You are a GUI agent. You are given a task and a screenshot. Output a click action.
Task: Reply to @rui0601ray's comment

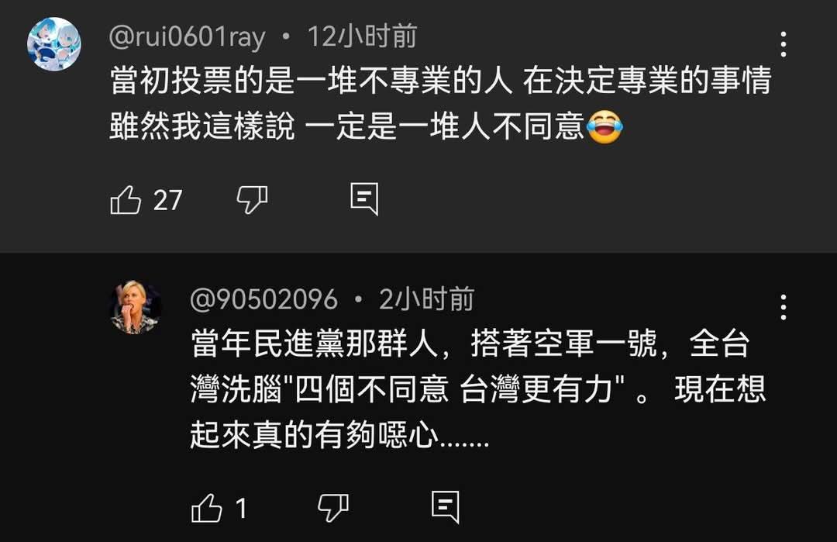pos(364,199)
